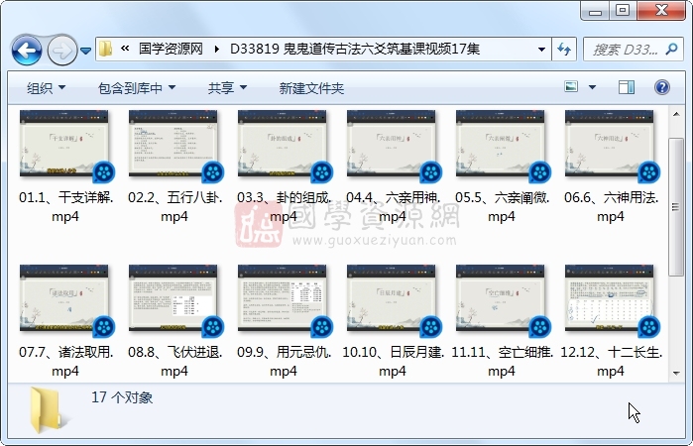
Task: Expand the hidden path chevron «
Action: coord(125,49)
